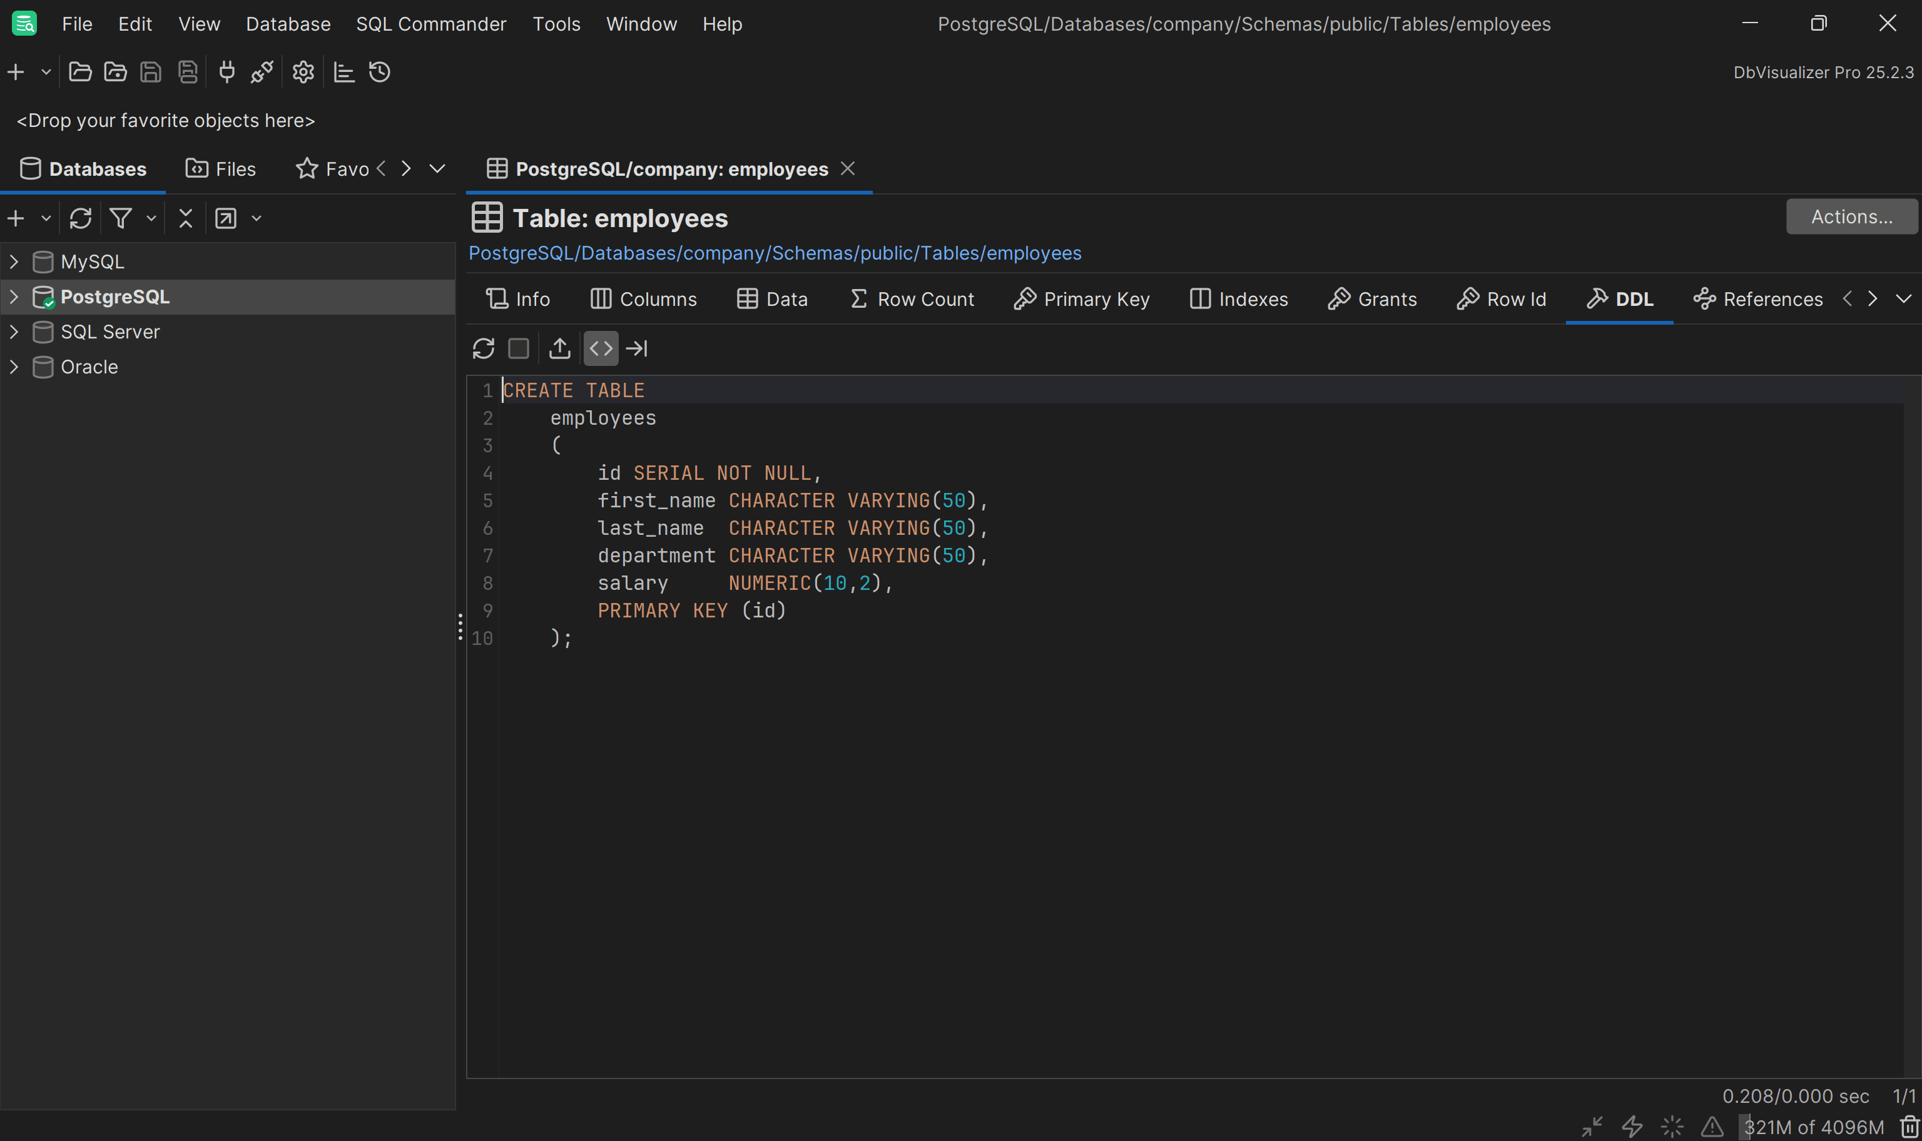Select the MySQL tree item
This screenshot has width=1922, height=1141.
[92, 261]
